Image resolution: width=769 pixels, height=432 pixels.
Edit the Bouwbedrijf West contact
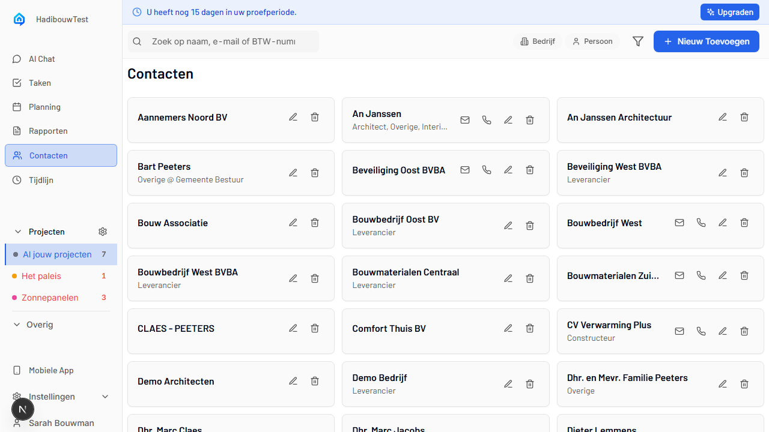723,223
